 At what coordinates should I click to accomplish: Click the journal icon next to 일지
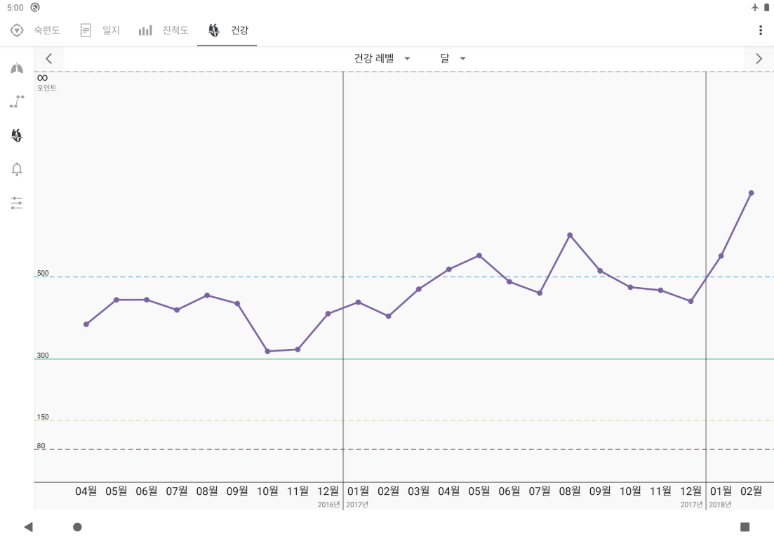(x=85, y=29)
